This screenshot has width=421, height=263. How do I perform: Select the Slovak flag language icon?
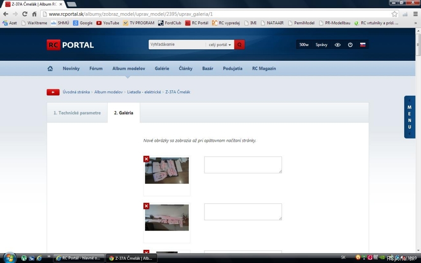363,44
